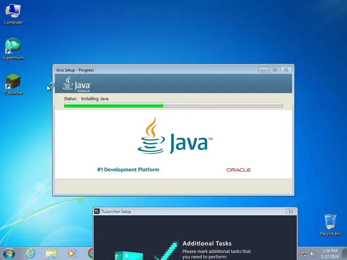Click the 'TLauncher Setup' title bar text
This screenshot has height=260, width=347.
coord(116,211)
